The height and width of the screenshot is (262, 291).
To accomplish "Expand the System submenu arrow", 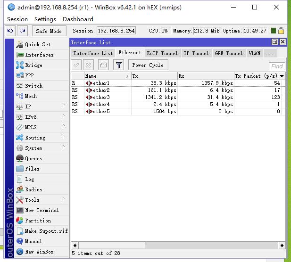I will 64,147.
